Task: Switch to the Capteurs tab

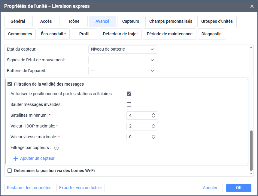Action: [131, 21]
